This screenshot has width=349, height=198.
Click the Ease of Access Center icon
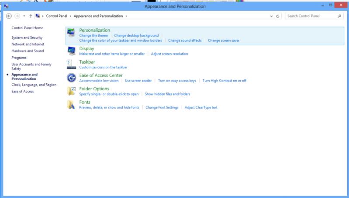click(x=71, y=78)
